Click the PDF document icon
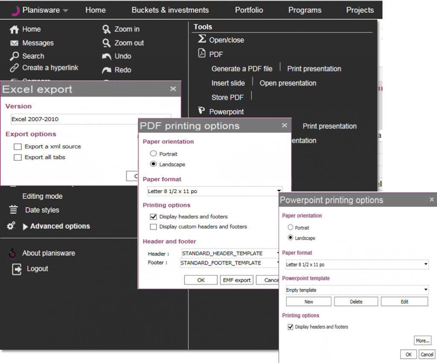437x363 pixels. click(x=202, y=53)
